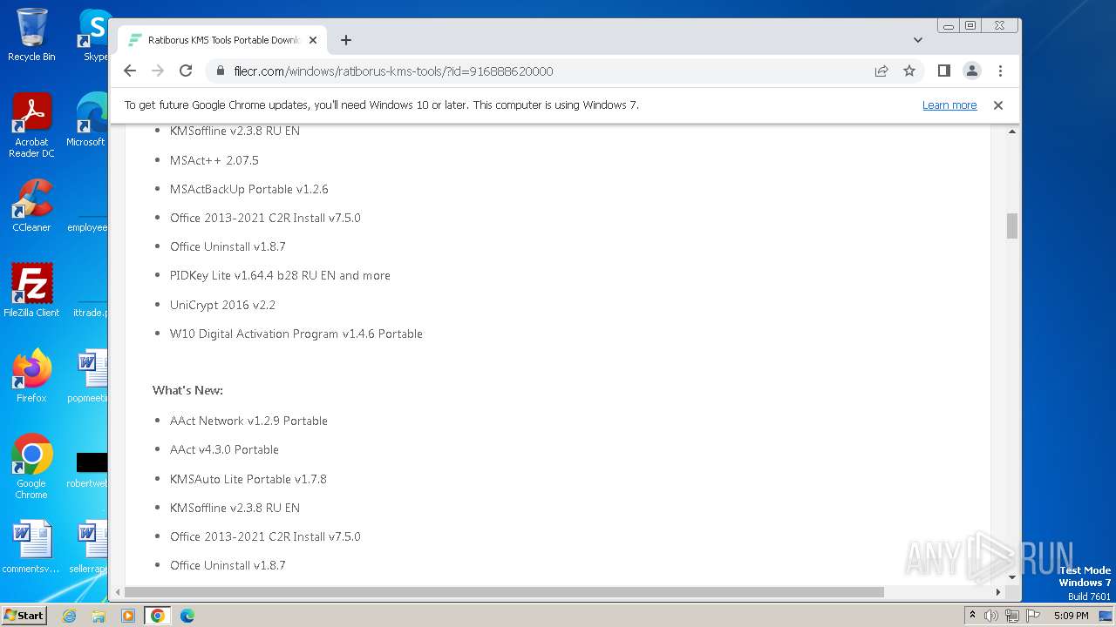Image resolution: width=1116 pixels, height=627 pixels.
Task: Click 'AAct Network v1.2.9 Portable' item
Action: 248,421
